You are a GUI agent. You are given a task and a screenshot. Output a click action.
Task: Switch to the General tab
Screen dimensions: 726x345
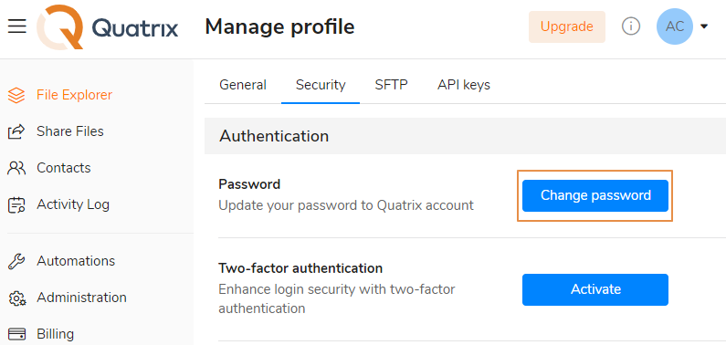[x=243, y=85]
